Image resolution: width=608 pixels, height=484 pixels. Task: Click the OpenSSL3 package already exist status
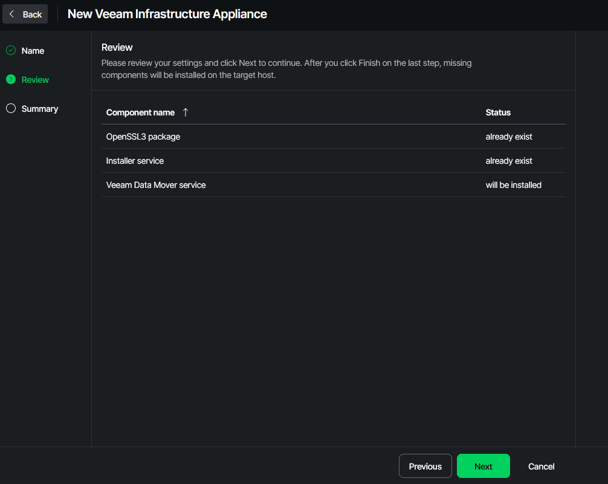(x=509, y=137)
